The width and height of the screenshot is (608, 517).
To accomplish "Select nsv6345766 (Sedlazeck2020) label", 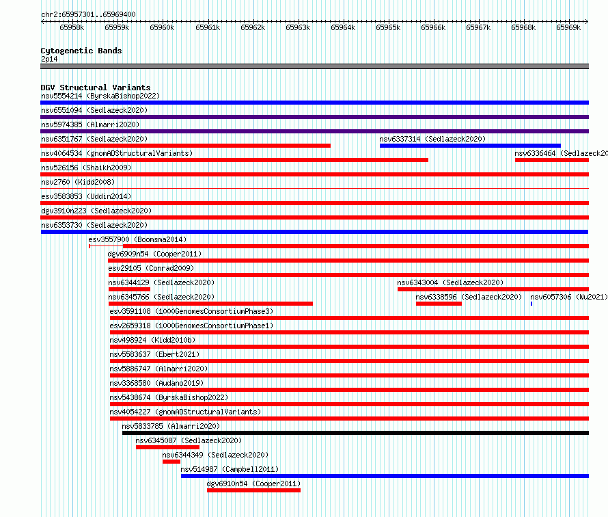I will [x=161, y=297].
